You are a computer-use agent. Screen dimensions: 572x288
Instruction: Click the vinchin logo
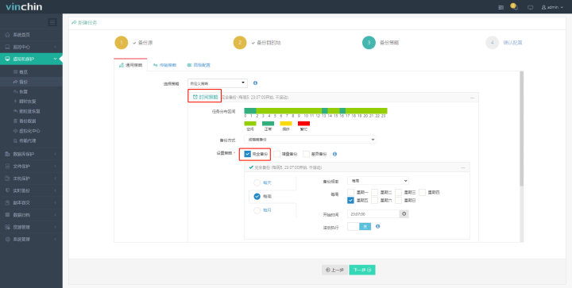(24, 7)
